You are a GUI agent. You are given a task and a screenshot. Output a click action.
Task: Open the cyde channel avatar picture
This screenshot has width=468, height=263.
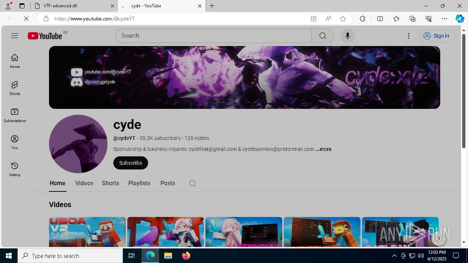click(78, 144)
